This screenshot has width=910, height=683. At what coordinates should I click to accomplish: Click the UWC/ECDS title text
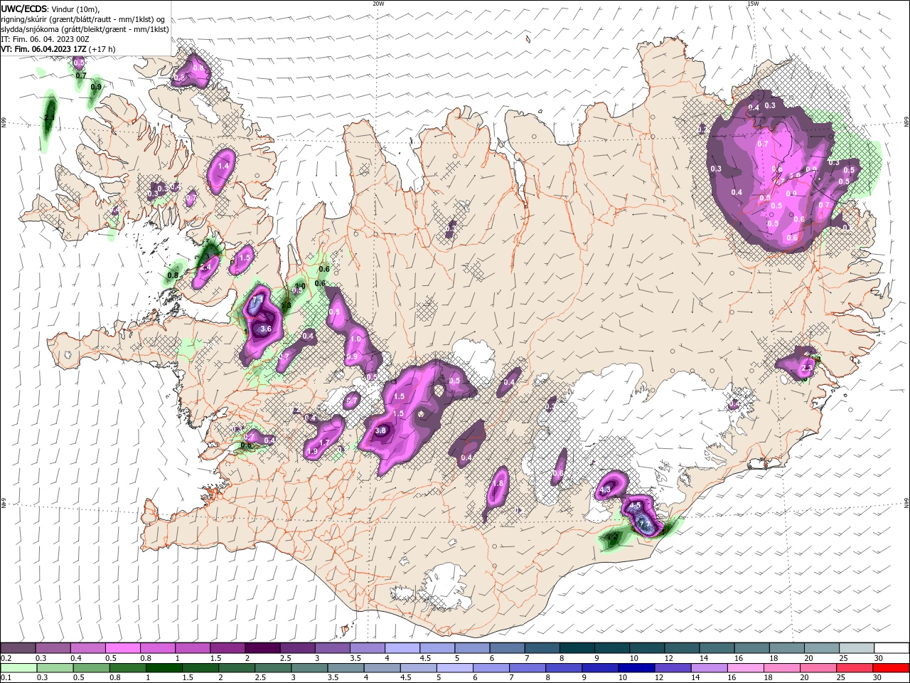point(24,9)
